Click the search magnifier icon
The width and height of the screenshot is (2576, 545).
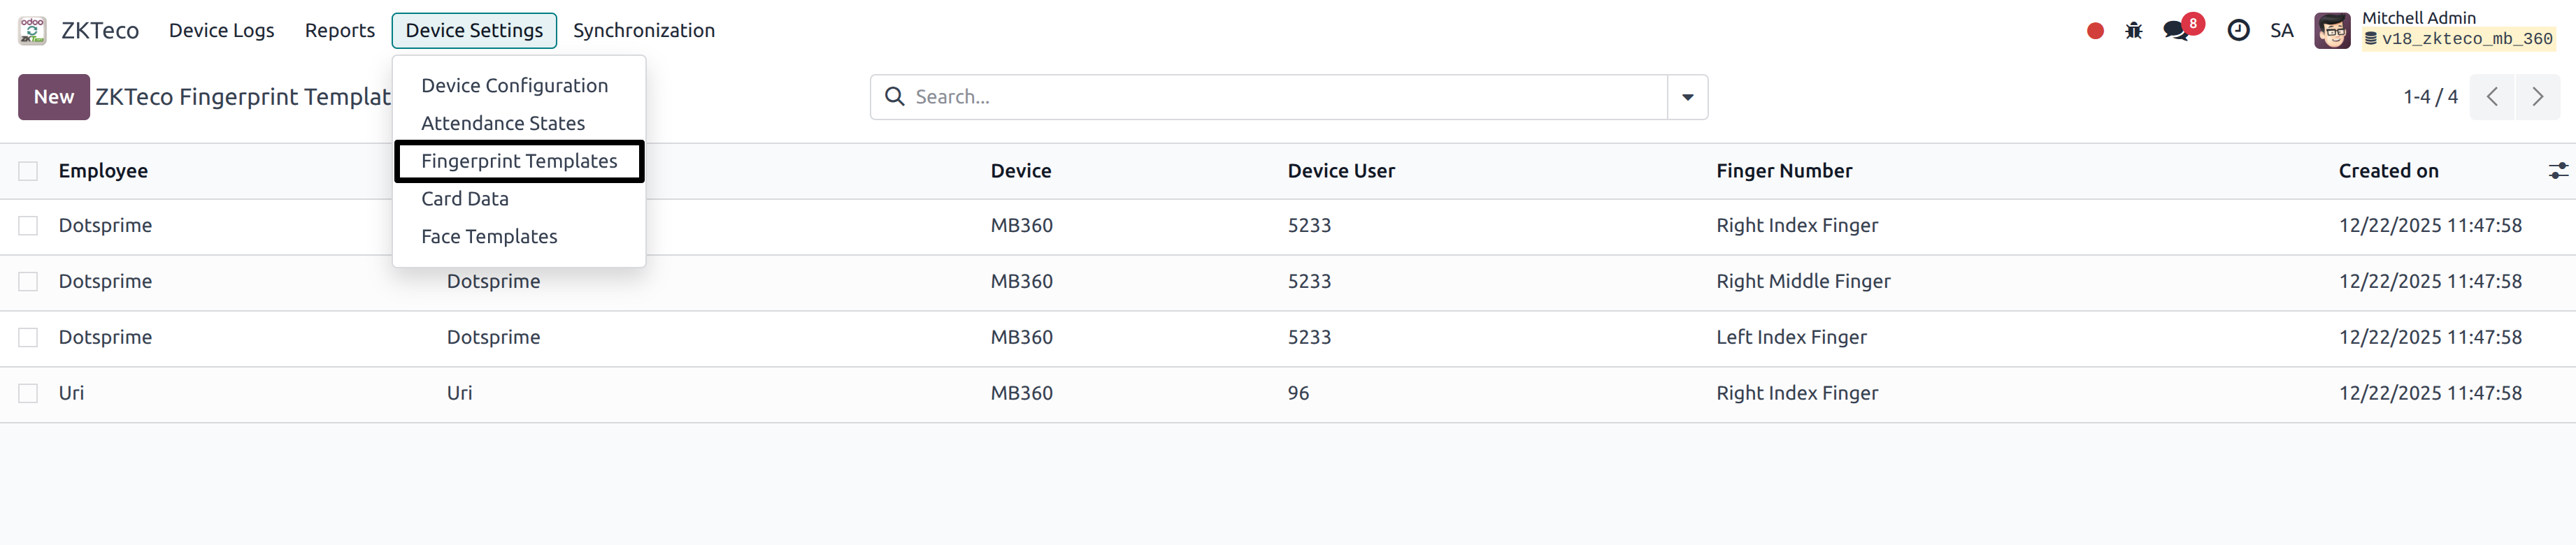point(895,97)
